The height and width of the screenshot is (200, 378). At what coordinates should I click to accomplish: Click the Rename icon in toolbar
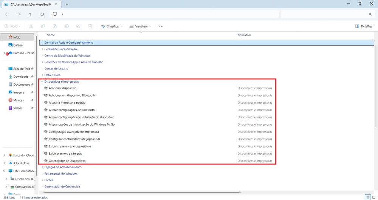point(67,26)
